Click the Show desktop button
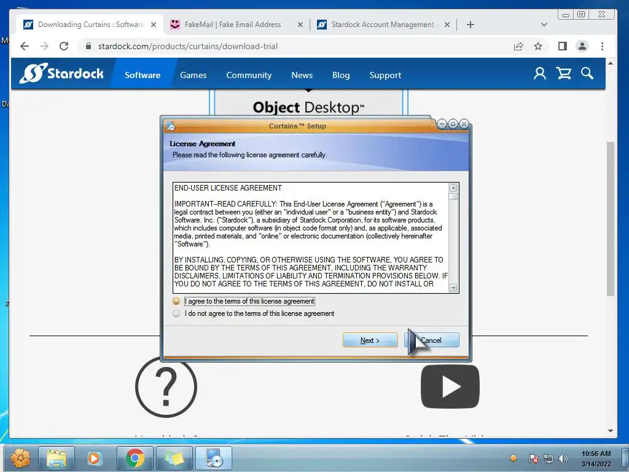629x472 pixels. point(625,458)
